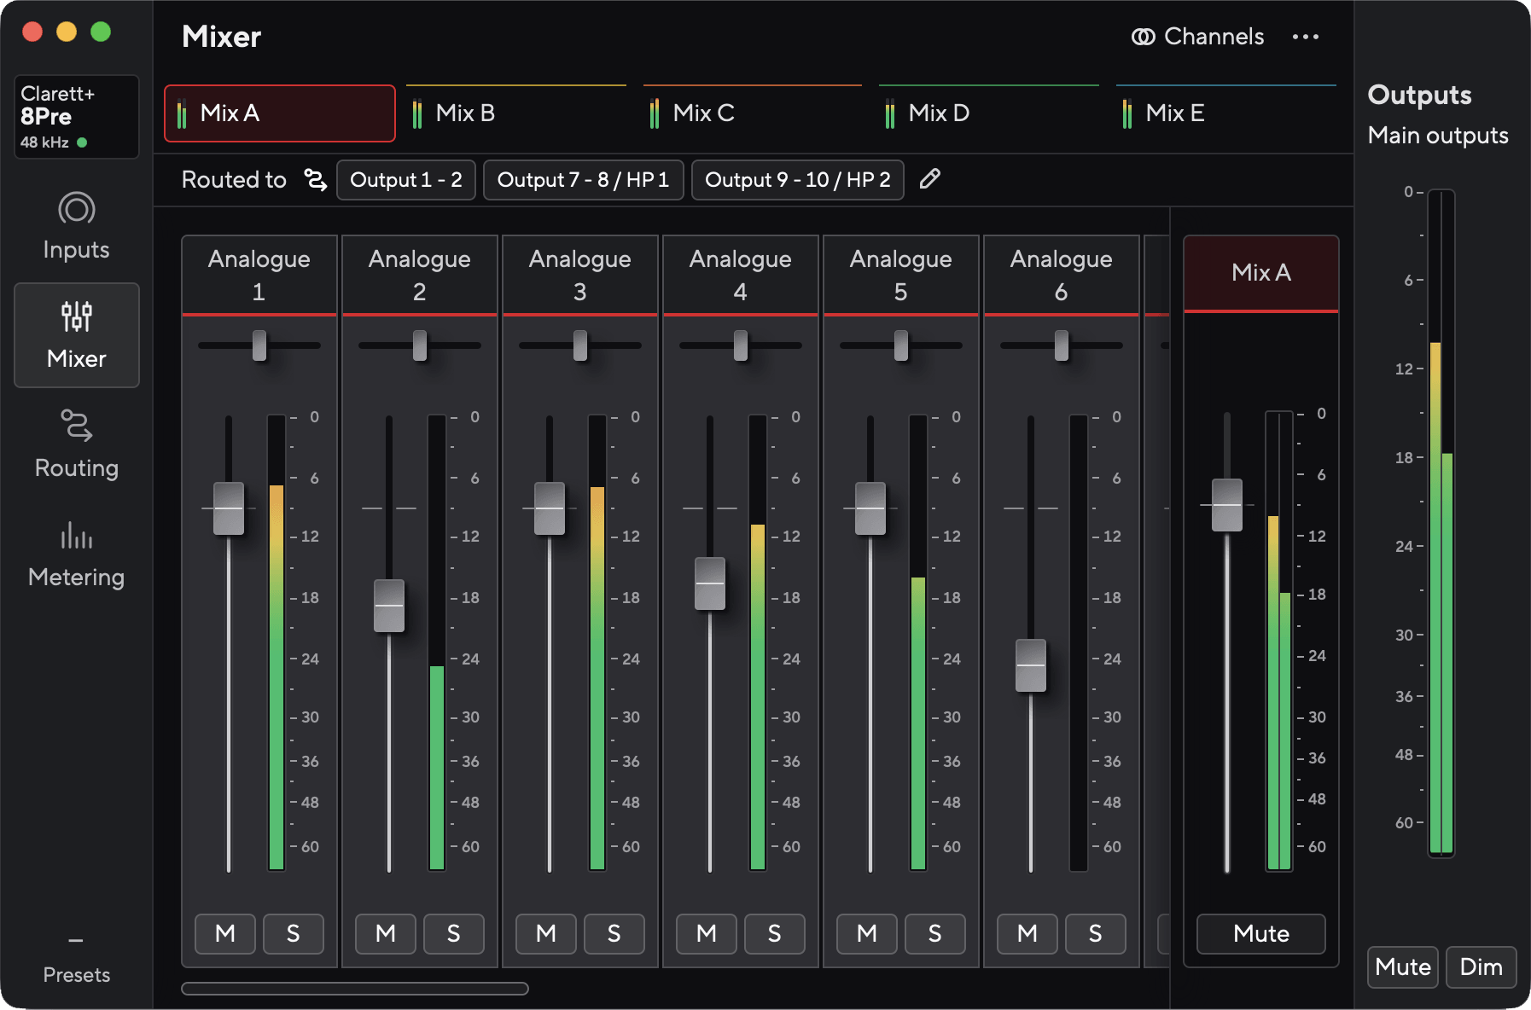Mute Analogue 4 channel
1531x1010 pixels.
[707, 934]
